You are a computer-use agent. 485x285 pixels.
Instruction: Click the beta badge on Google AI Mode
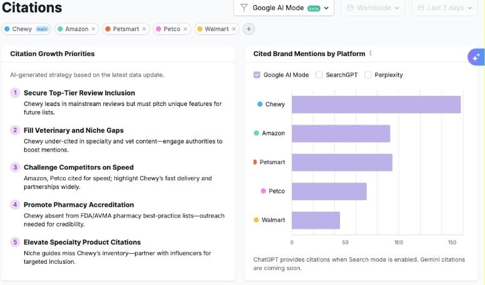point(314,8)
